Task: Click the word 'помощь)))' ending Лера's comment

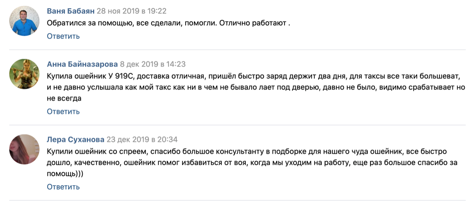Action: [x=66, y=174]
